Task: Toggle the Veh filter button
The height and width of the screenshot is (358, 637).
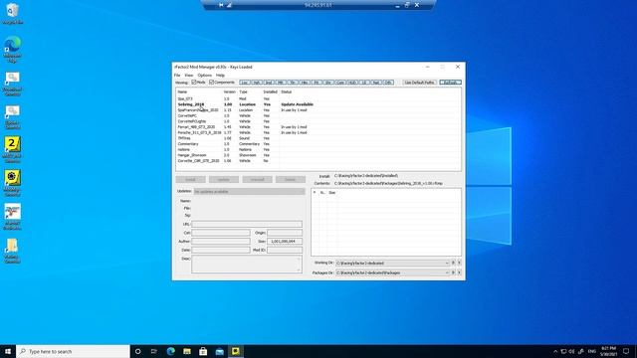Action: point(257,83)
